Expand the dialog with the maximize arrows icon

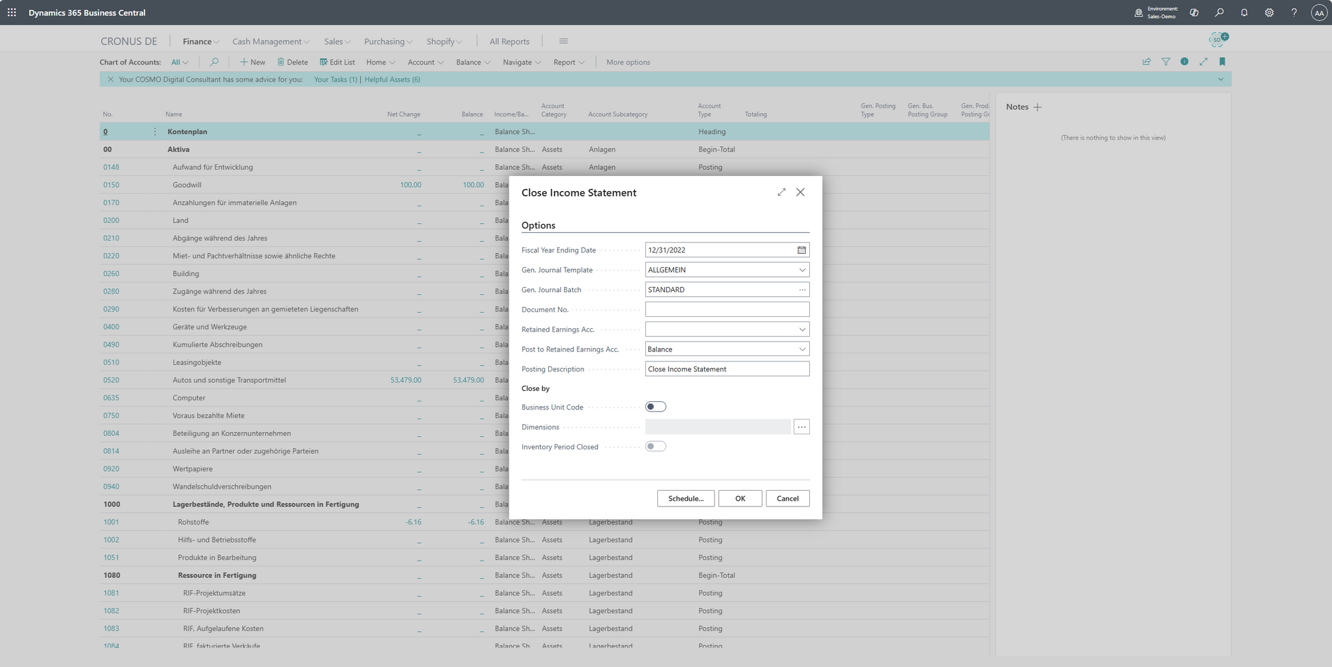pos(781,192)
